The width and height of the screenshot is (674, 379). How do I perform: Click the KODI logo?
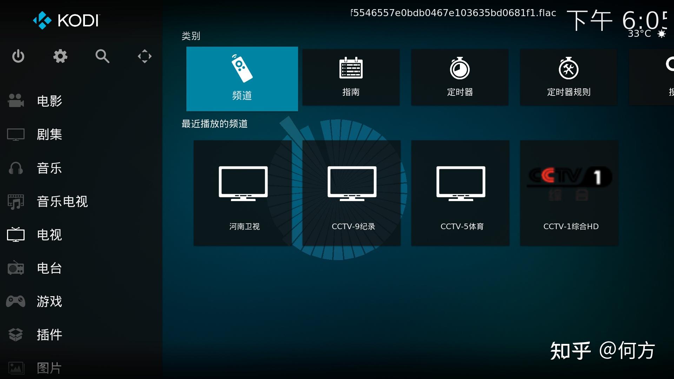(67, 20)
